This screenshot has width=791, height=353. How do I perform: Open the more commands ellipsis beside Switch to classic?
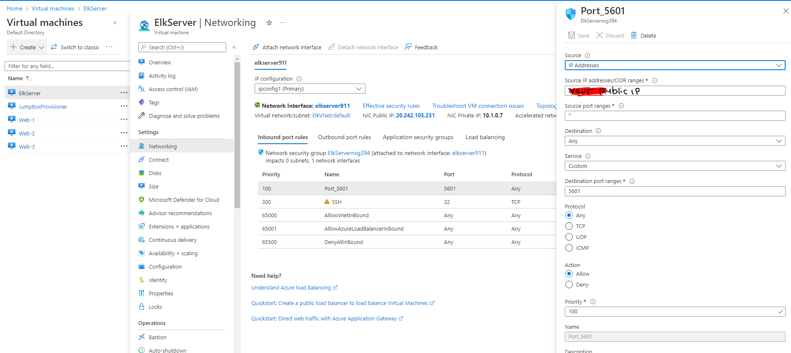pyautogui.click(x=109, y=47)
